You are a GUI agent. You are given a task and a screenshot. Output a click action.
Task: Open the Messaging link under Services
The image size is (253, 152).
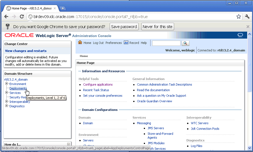pos(144,123)
